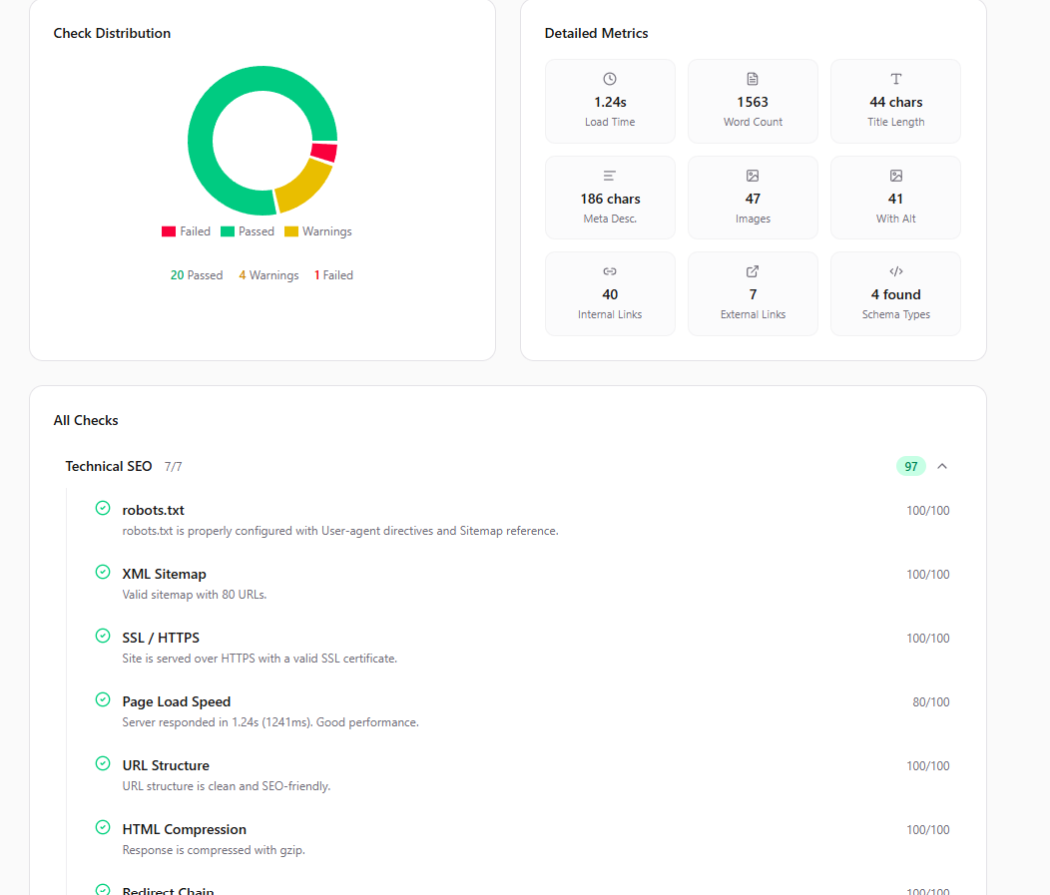1050x895 pixels.
Task: Click the green check icon beside SSL / HTTPS
Action: coord(103,636)
